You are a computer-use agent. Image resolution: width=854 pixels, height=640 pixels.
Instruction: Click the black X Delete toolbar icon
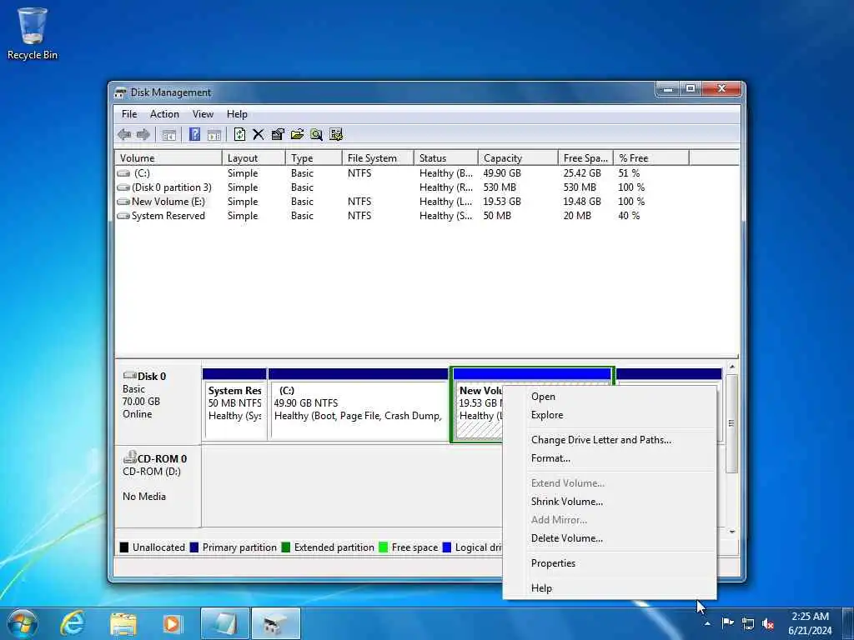point(259,134)
